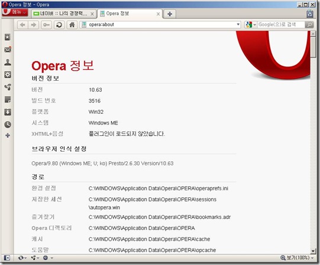Toggle the side panel visibility button
This screenshot has height=265, width=320.
pyautogui.click(x=7, y=258)
